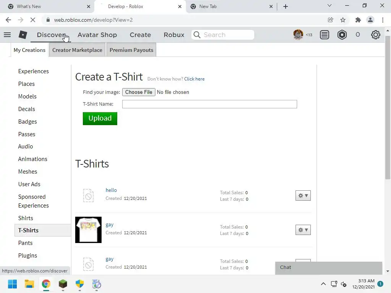Open Minecraft block icon in taskbar
This screenshot has width=391, height=293.
(63, 284)
